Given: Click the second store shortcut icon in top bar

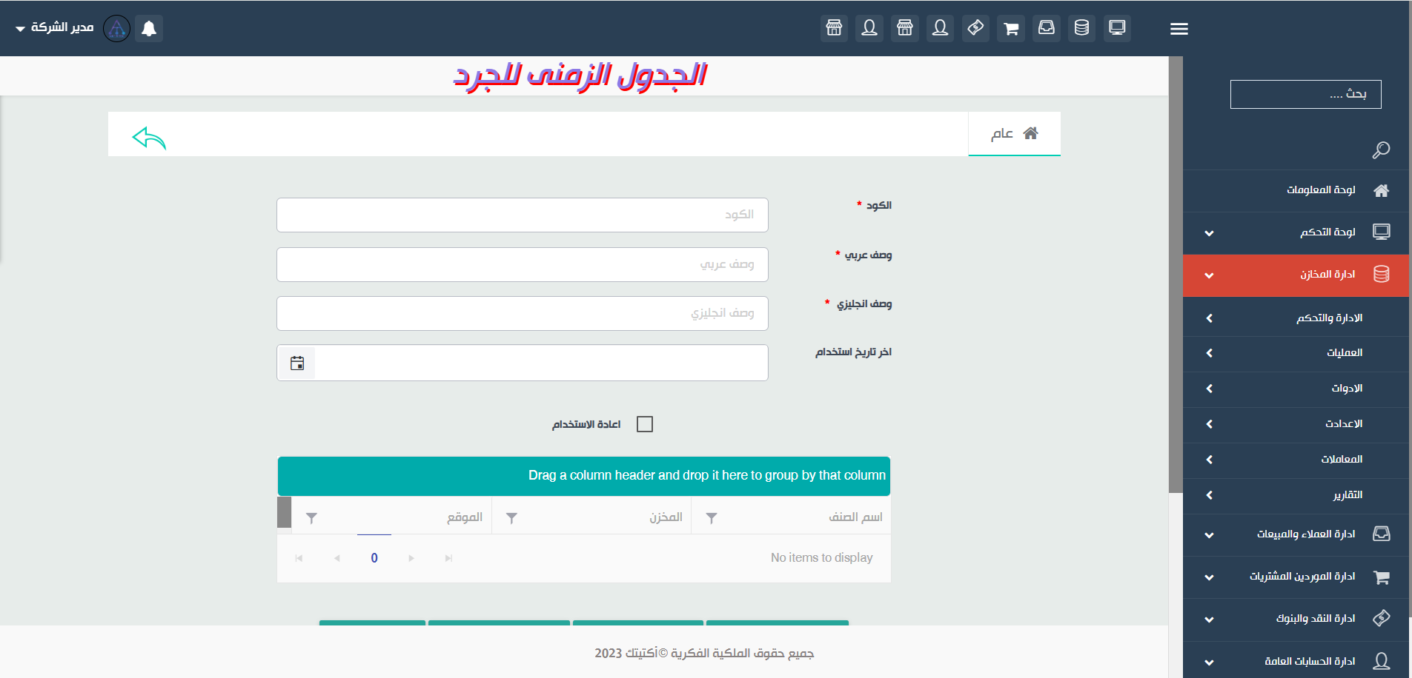Looking at the screenshot, I should pyautogui.click(x=905, y=28).
